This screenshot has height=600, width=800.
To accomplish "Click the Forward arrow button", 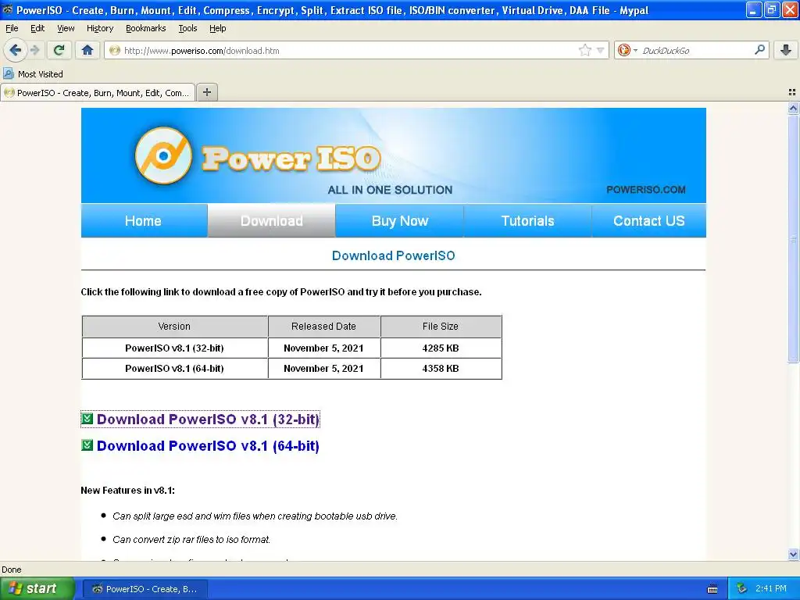I will (x=34, y=50).
